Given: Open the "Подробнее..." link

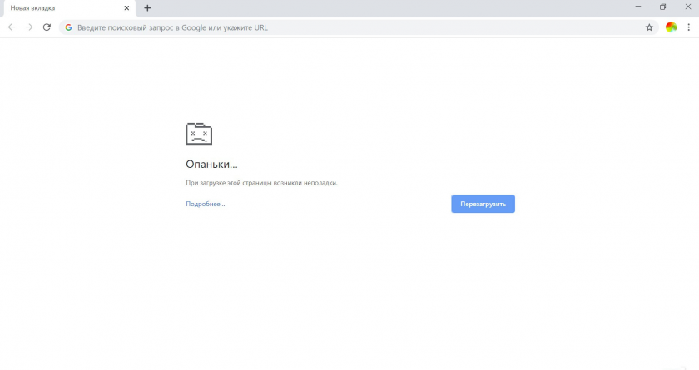Looking at the screenshot, I should pyautogui.click(x=206, y=204).
